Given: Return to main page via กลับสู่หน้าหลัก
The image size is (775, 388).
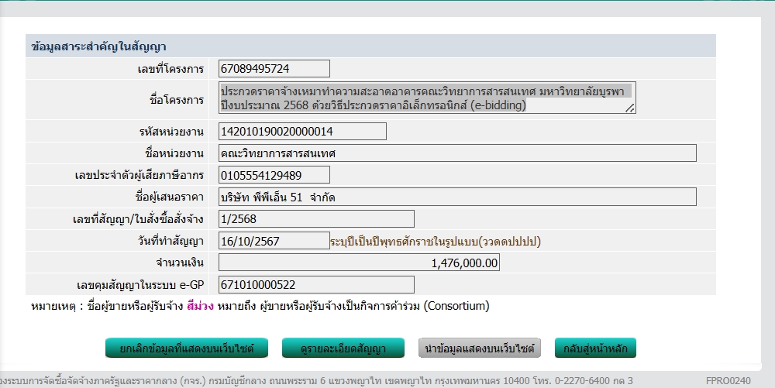Looking at the screenshot, I should point(595,349).
